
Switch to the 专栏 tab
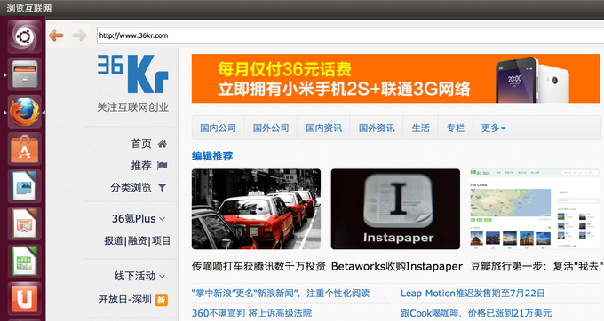[456, 128]
